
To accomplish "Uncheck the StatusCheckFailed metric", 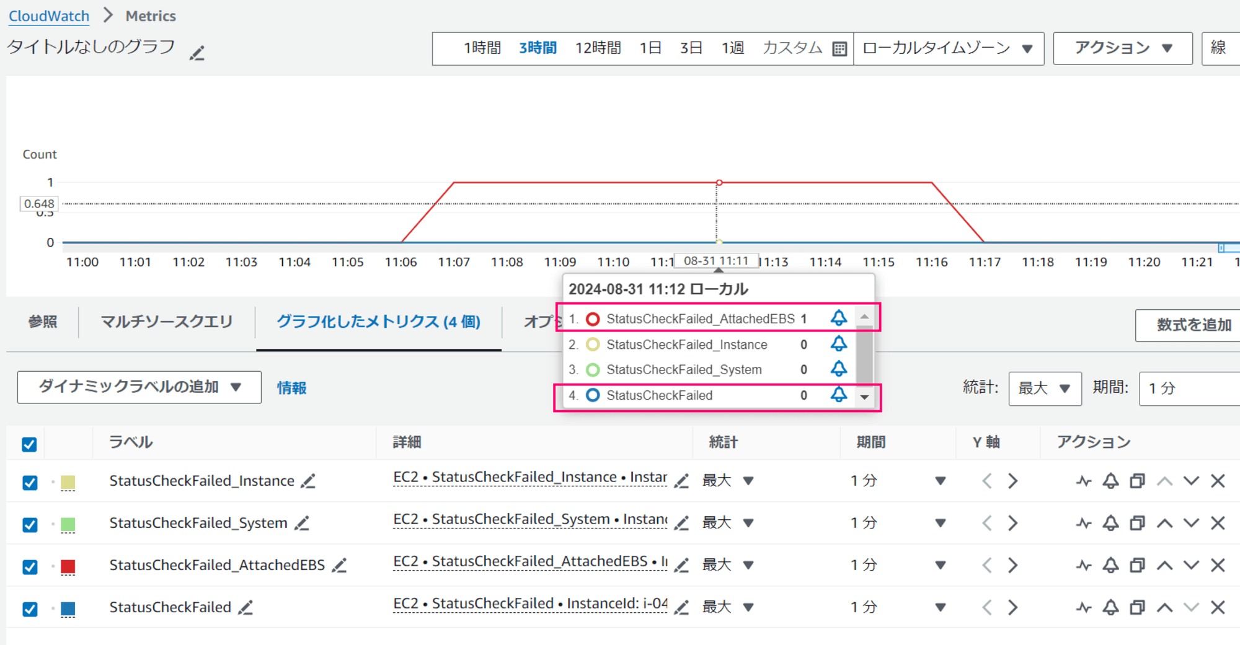I will pyautogui.click(x=29, y=608).
